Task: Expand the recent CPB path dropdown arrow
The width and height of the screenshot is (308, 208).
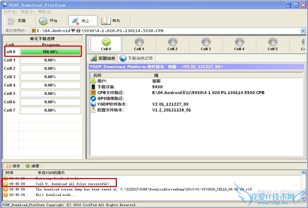Action: [x=303, y=31]
